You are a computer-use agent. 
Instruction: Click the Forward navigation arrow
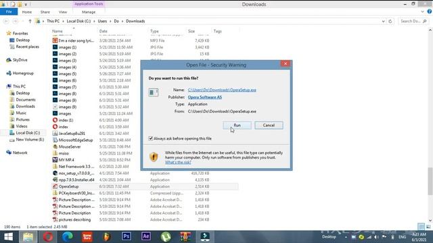click(16, 21)
